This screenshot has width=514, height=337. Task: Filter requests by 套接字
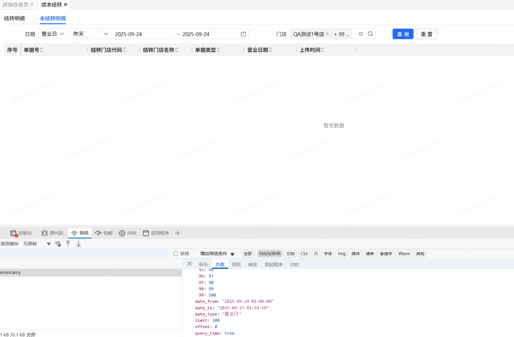(386, 254)
